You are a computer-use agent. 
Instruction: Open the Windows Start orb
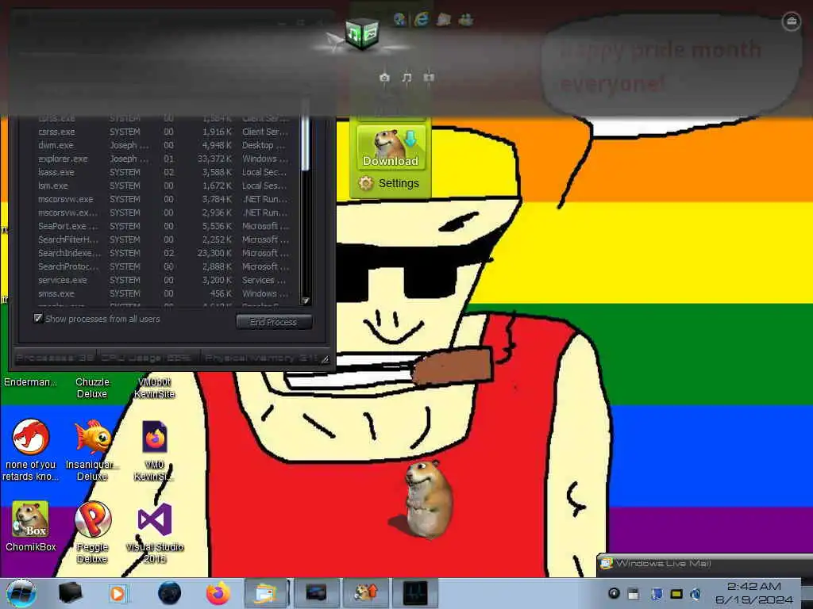pos(21,593)
